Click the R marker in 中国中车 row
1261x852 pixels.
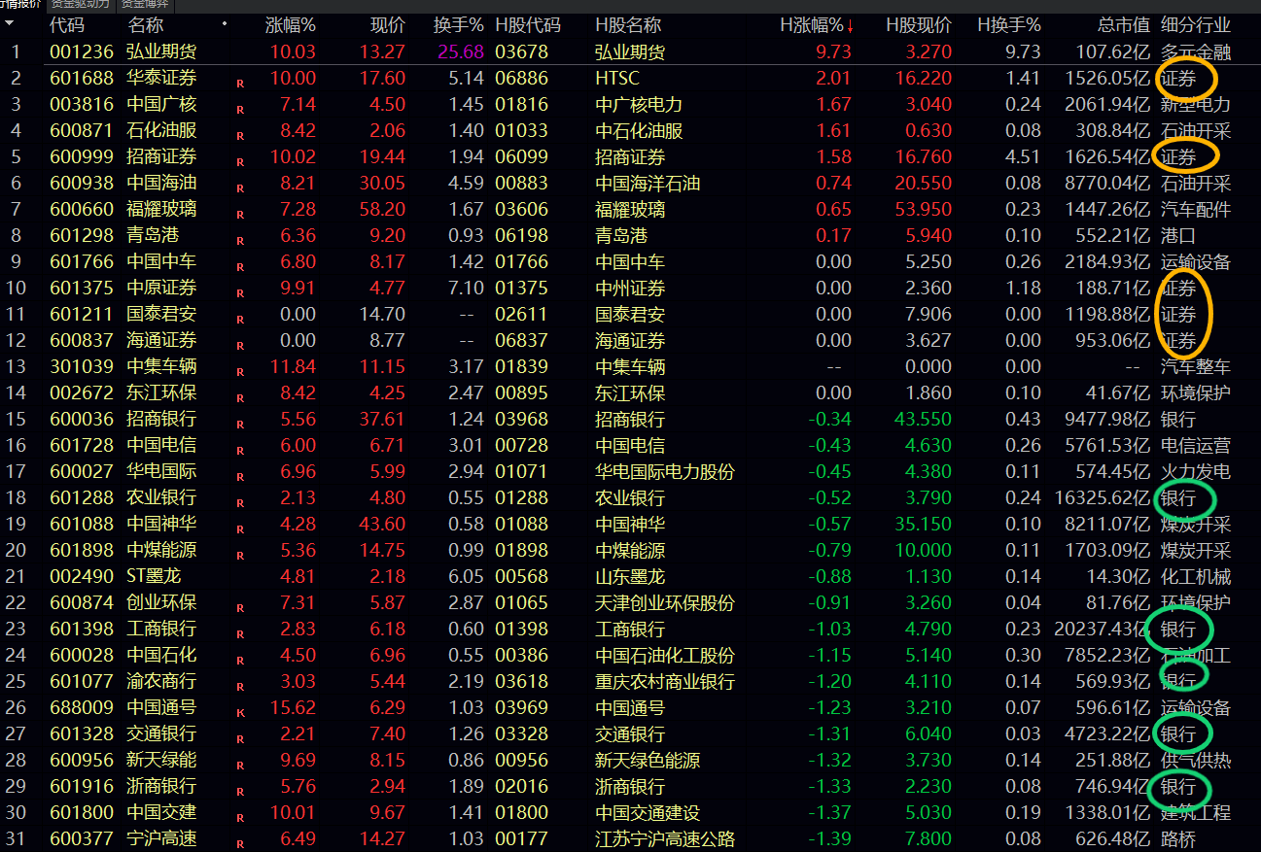239,268
